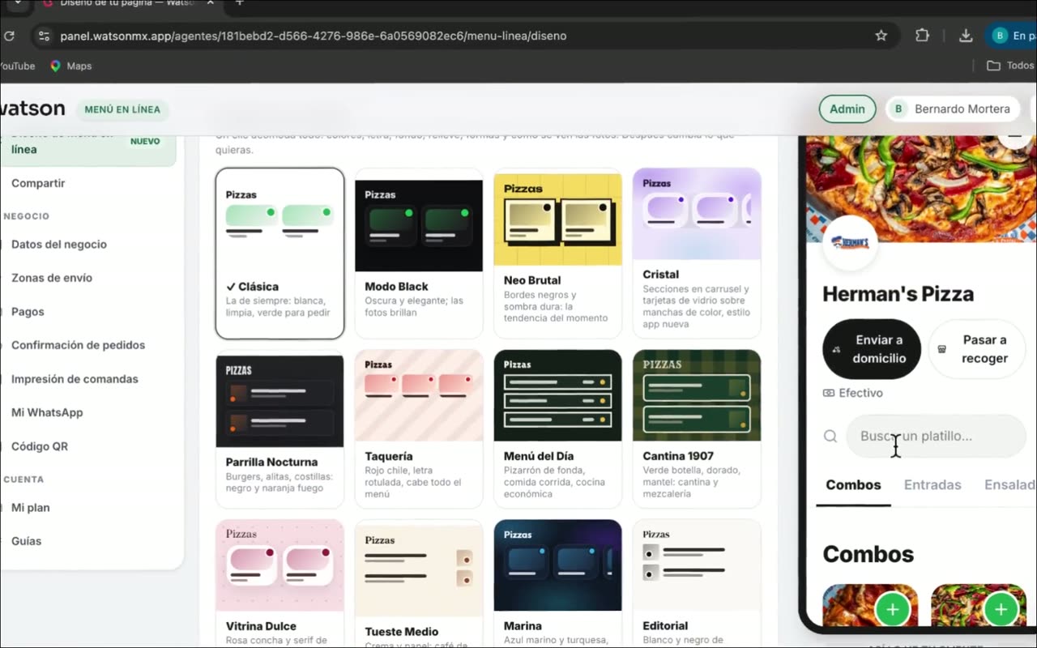Open the Todos bookmarks folder

pos(1010,66)
